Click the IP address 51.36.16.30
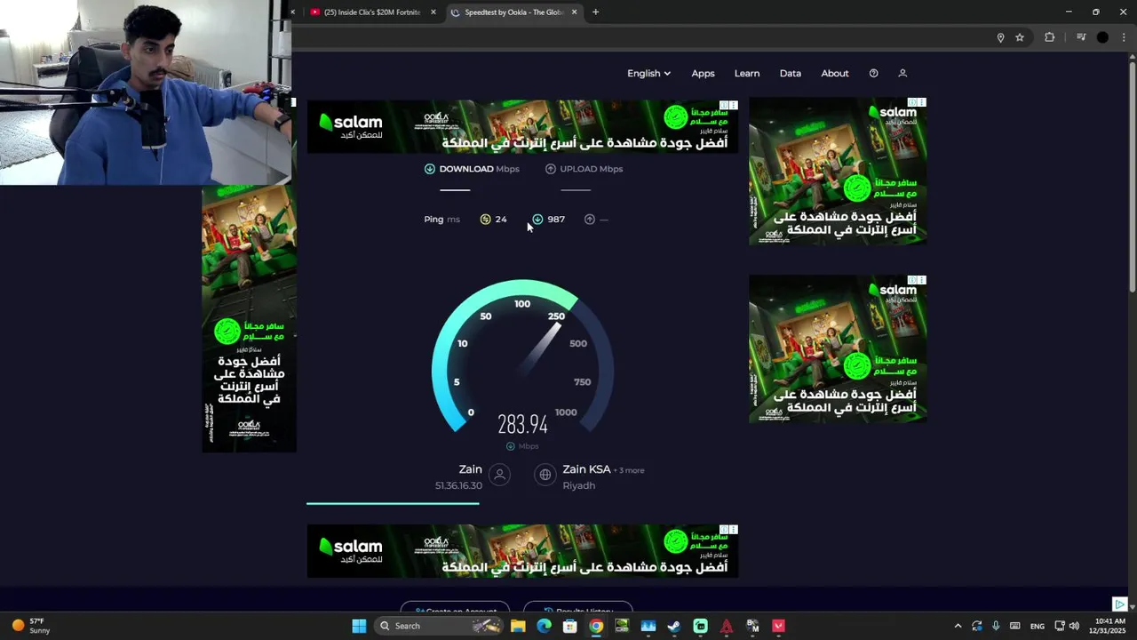Screen dimensions: 1137x640 click(x=458, y=485)
